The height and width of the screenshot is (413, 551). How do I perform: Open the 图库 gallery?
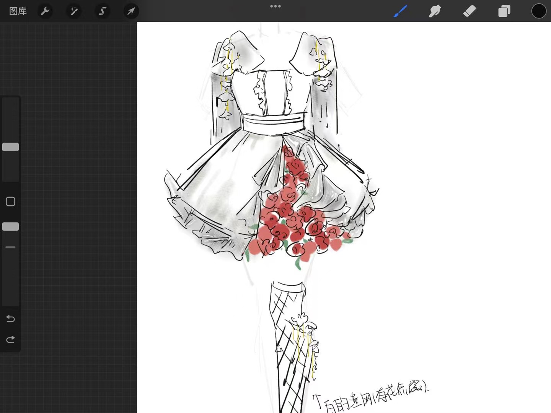(18, 11)
